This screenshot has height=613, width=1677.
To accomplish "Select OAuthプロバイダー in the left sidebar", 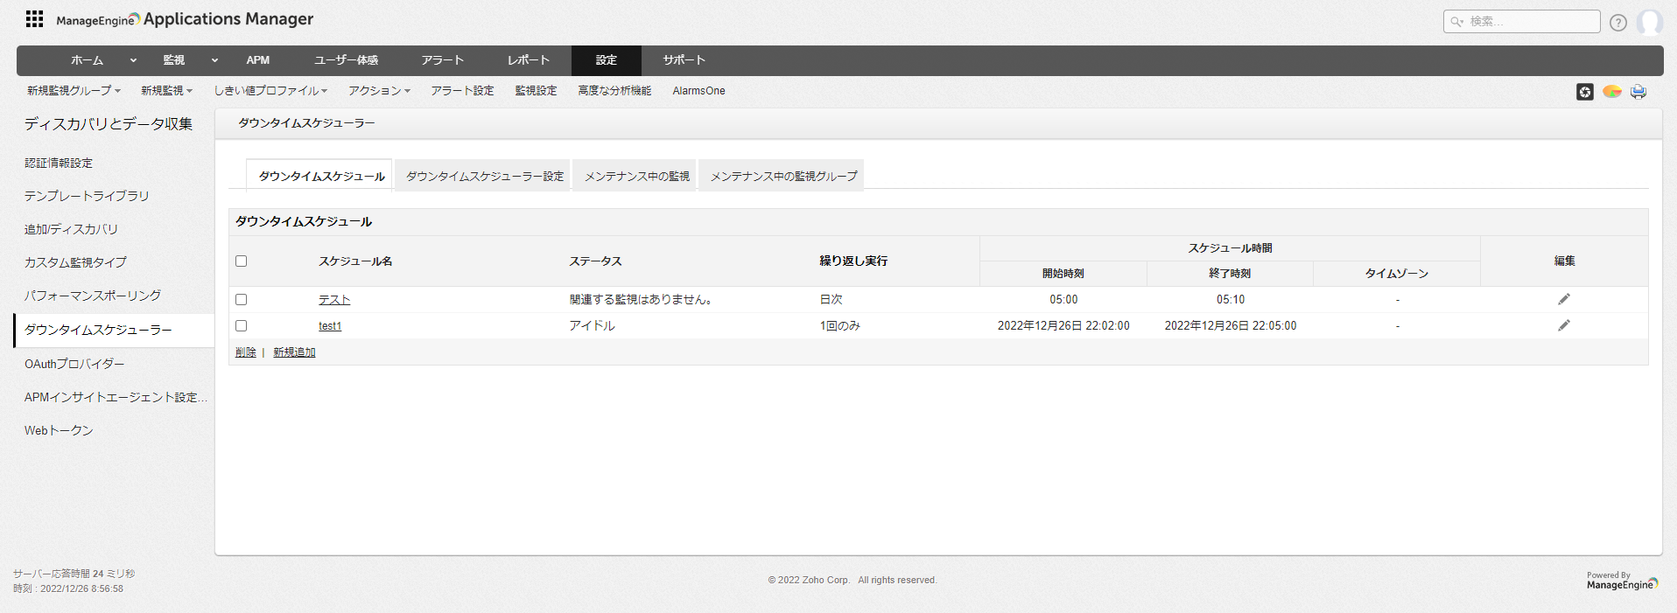I will 74,364.
